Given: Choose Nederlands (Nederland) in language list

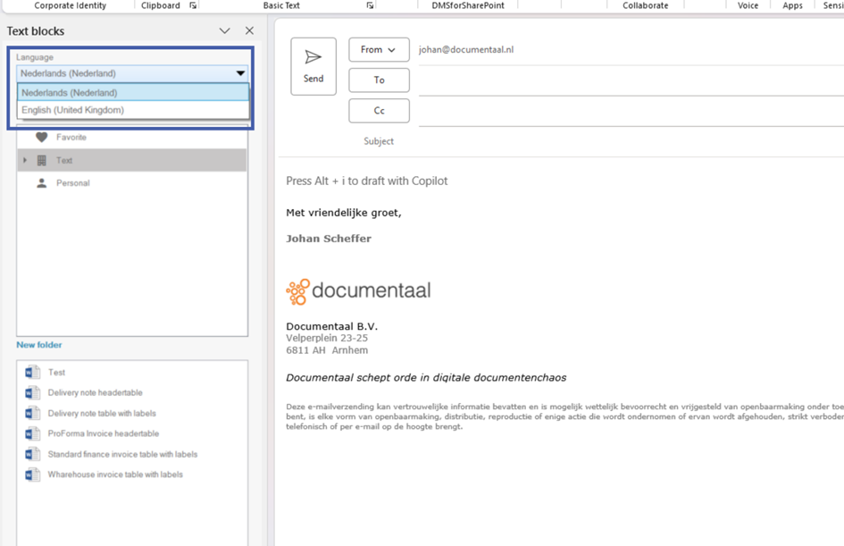Looking at the screenshot, I should (x=133, y=93).
